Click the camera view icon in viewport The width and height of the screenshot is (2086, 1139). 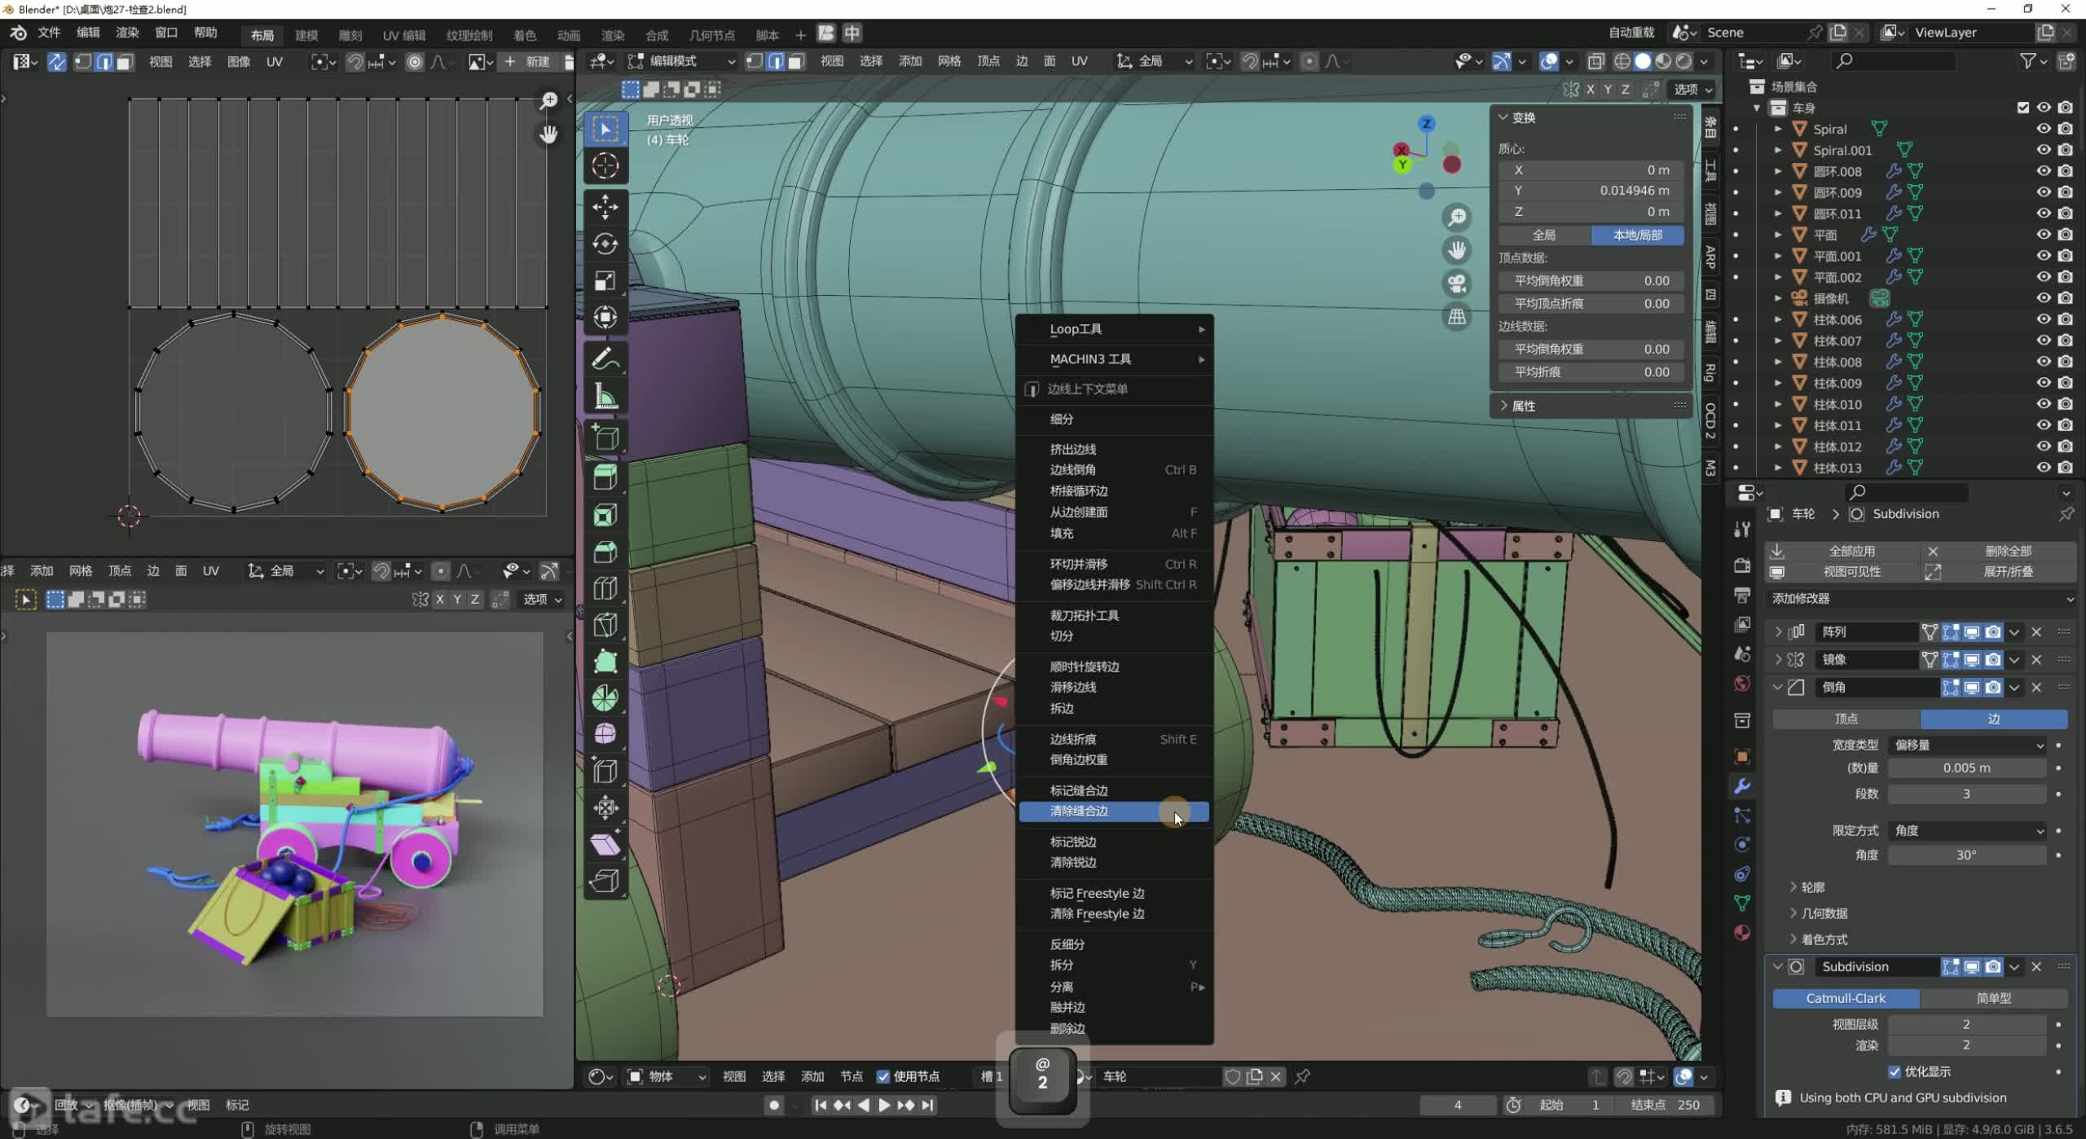(x=1456, y=284)
